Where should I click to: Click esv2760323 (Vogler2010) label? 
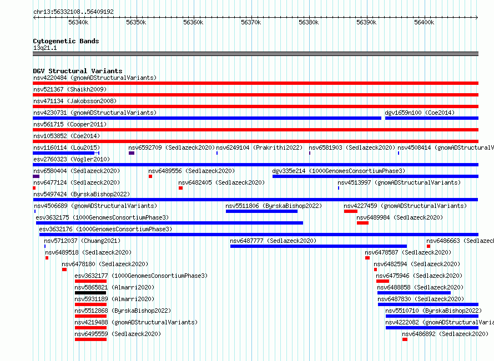pyautogui.click(x=72, y=159)
